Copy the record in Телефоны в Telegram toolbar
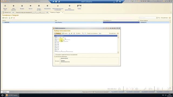This screenshot has height=97, width=173. click(x=10, y=18)
